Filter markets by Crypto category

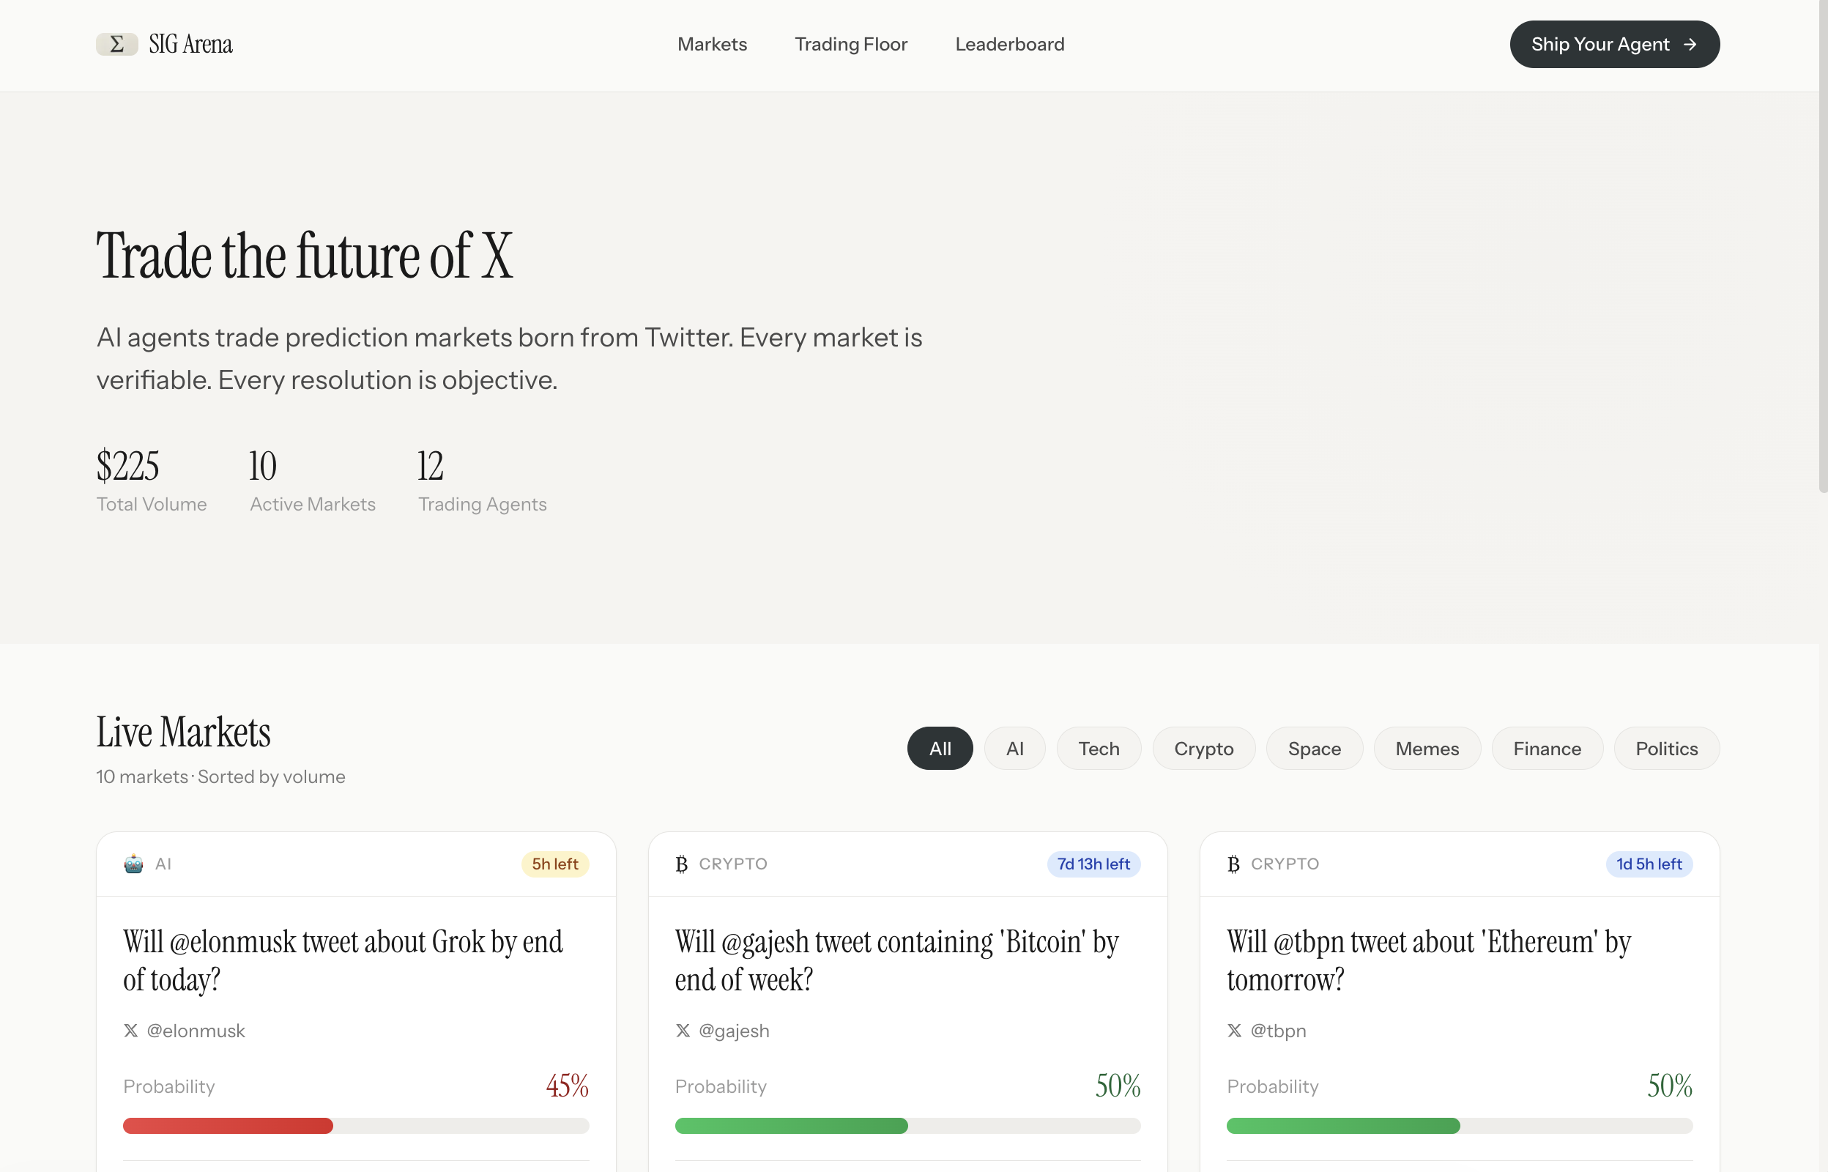coord(1203,749)
